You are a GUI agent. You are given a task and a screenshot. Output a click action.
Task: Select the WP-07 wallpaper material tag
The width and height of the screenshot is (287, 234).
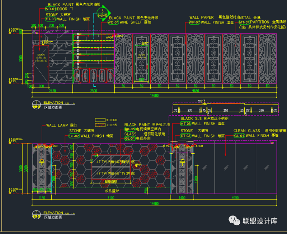[x=194, y=22]
